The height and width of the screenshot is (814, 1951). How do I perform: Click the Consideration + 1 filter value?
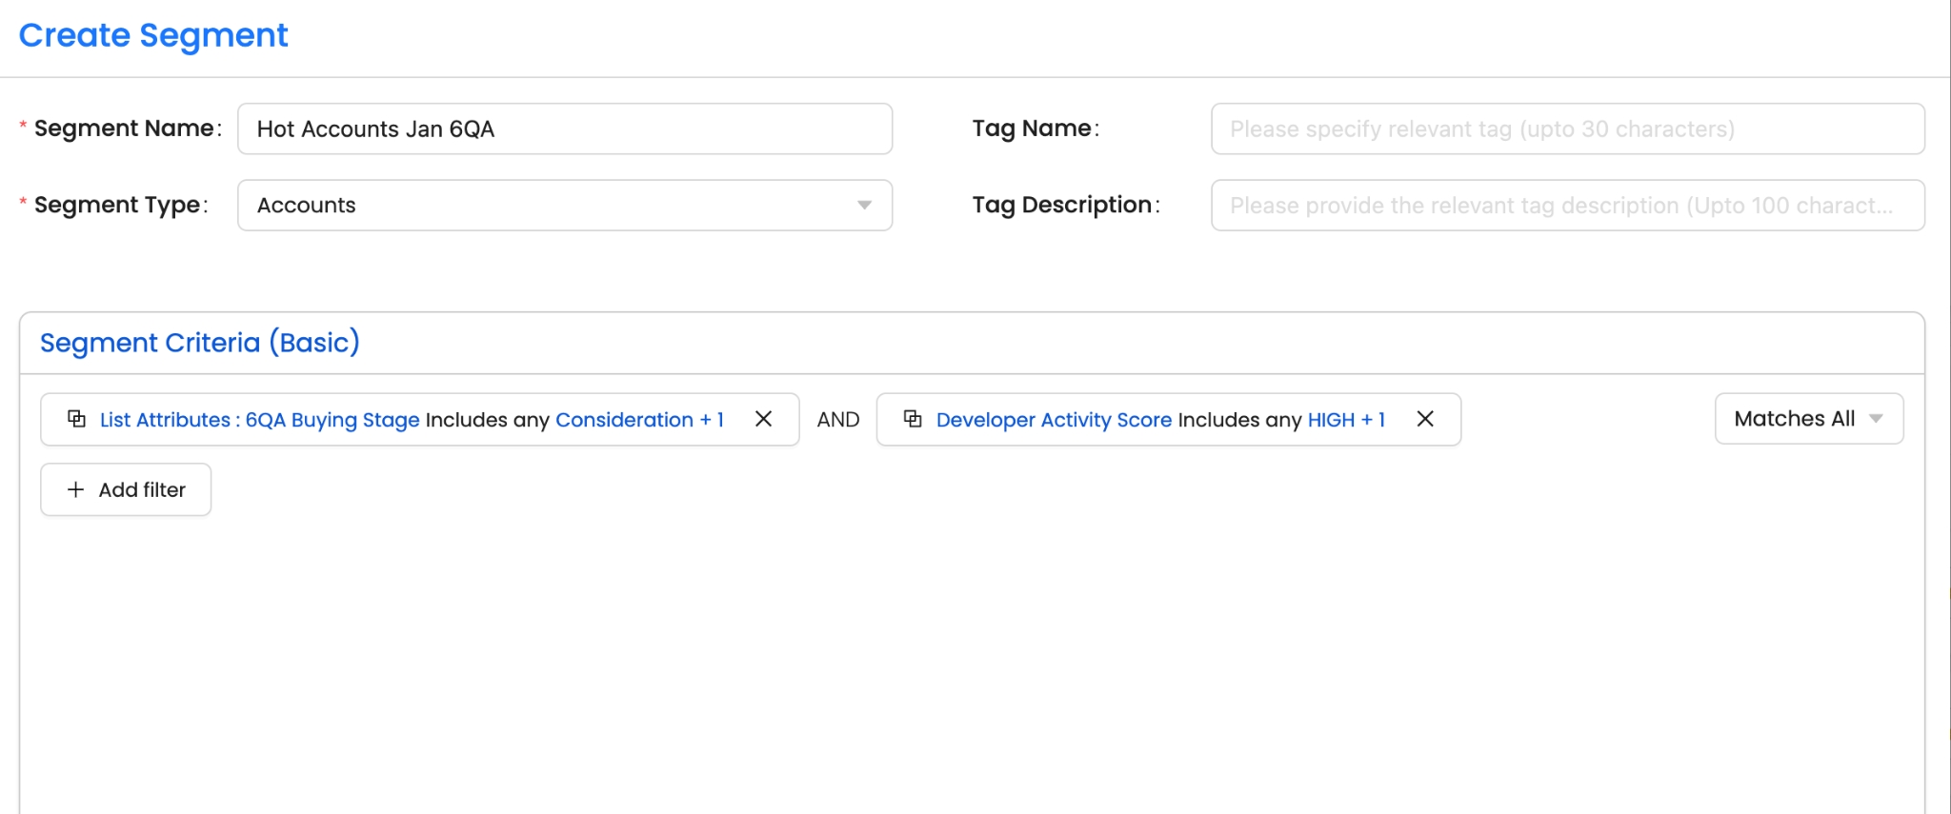[x=639, y=420]
